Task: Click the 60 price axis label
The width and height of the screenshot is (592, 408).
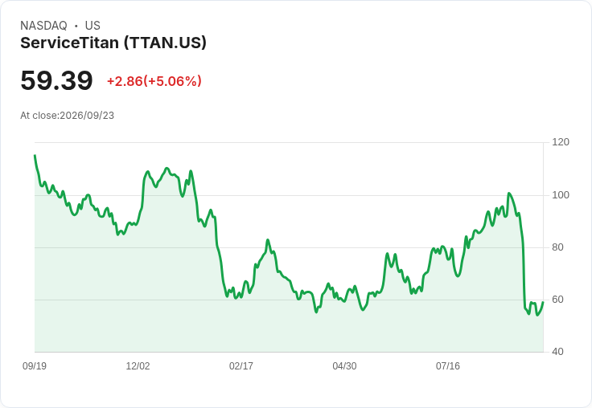Action: [x=557, y=300]
